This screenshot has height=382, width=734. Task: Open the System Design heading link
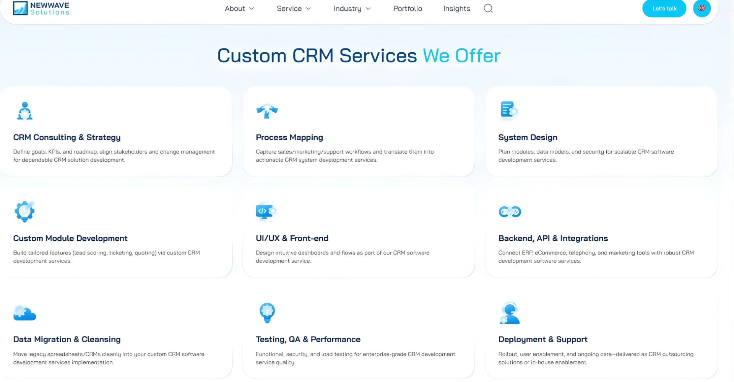[528, 137]
